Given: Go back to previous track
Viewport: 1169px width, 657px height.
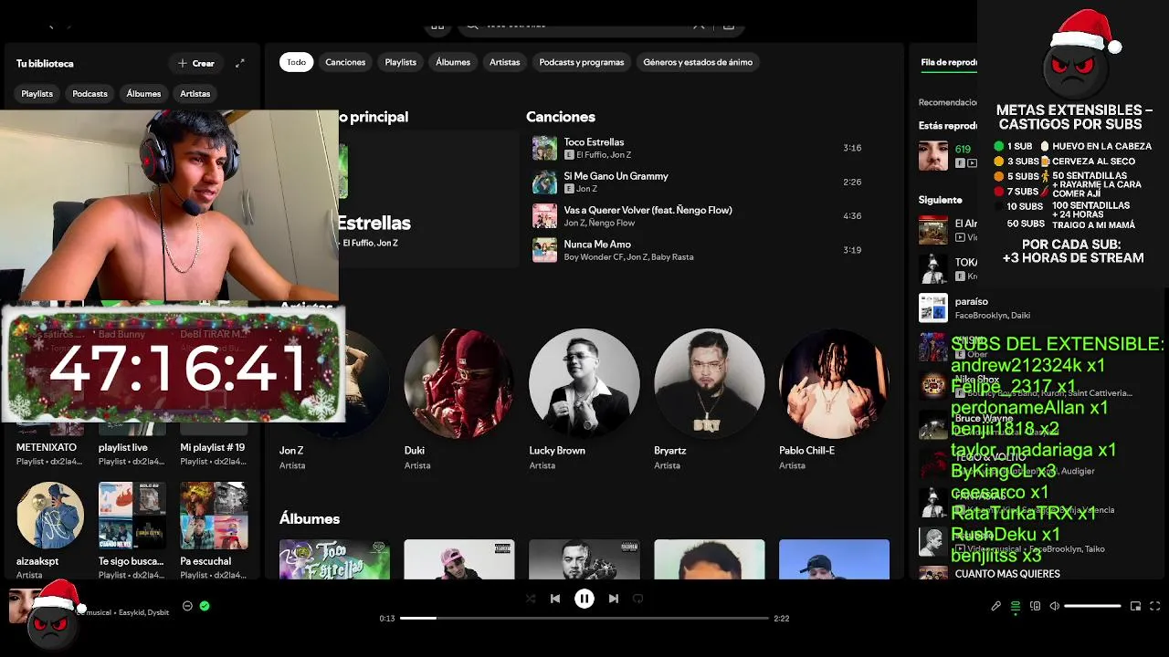Looking at the screenshot, I should tap(555, 599).
